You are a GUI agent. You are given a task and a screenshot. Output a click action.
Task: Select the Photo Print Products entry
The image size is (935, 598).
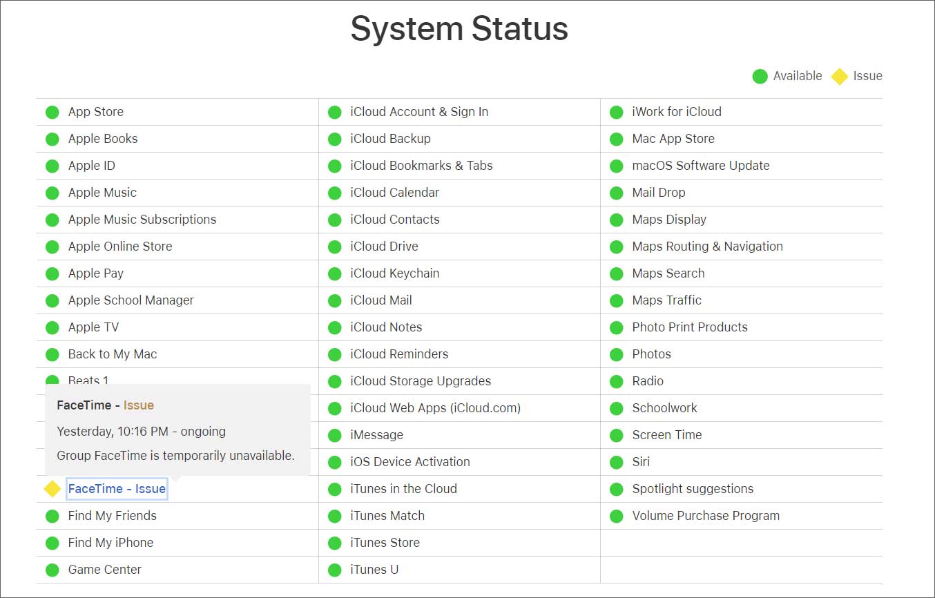click(690, 327)
